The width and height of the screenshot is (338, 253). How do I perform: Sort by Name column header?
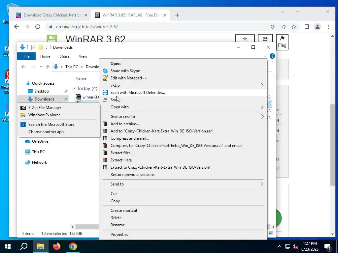tap(81, 78)
